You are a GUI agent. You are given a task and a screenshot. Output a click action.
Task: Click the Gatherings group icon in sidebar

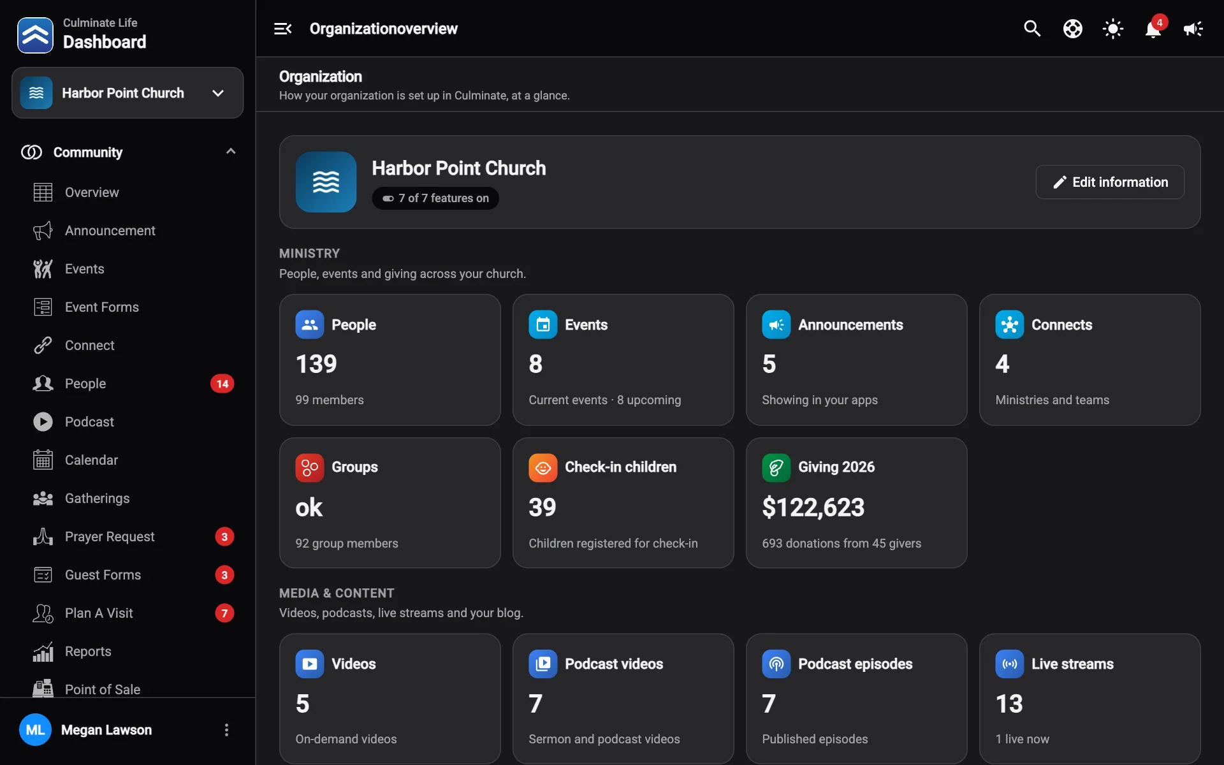click(43, 498)
